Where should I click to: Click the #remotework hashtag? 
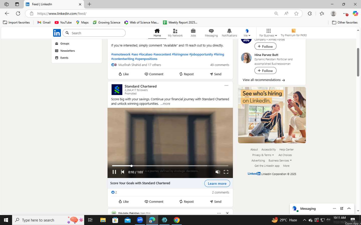121,54
